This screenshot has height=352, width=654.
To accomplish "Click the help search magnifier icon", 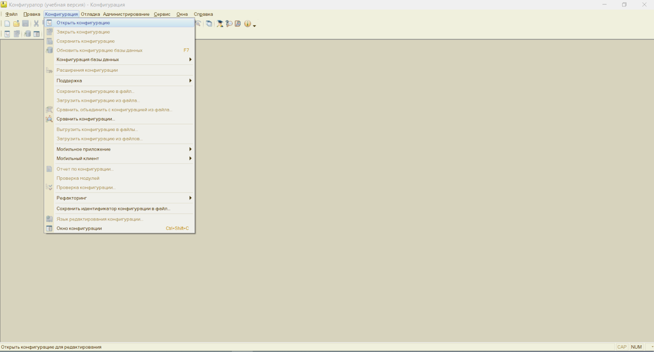I will click(x=229, y=24).
